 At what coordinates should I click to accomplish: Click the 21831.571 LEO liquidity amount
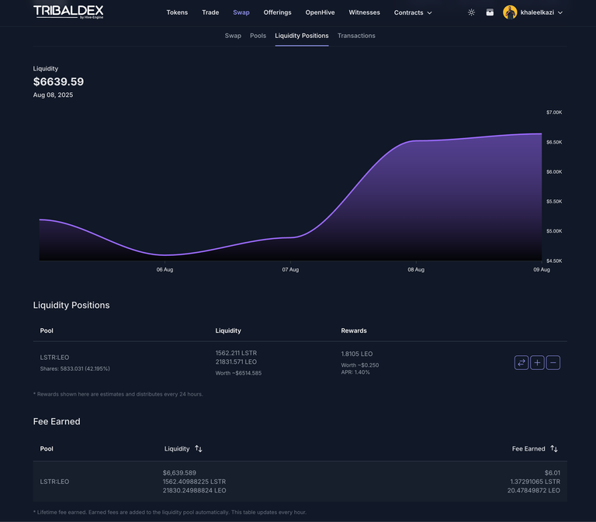pyautogui.click(x=236, y=361)
